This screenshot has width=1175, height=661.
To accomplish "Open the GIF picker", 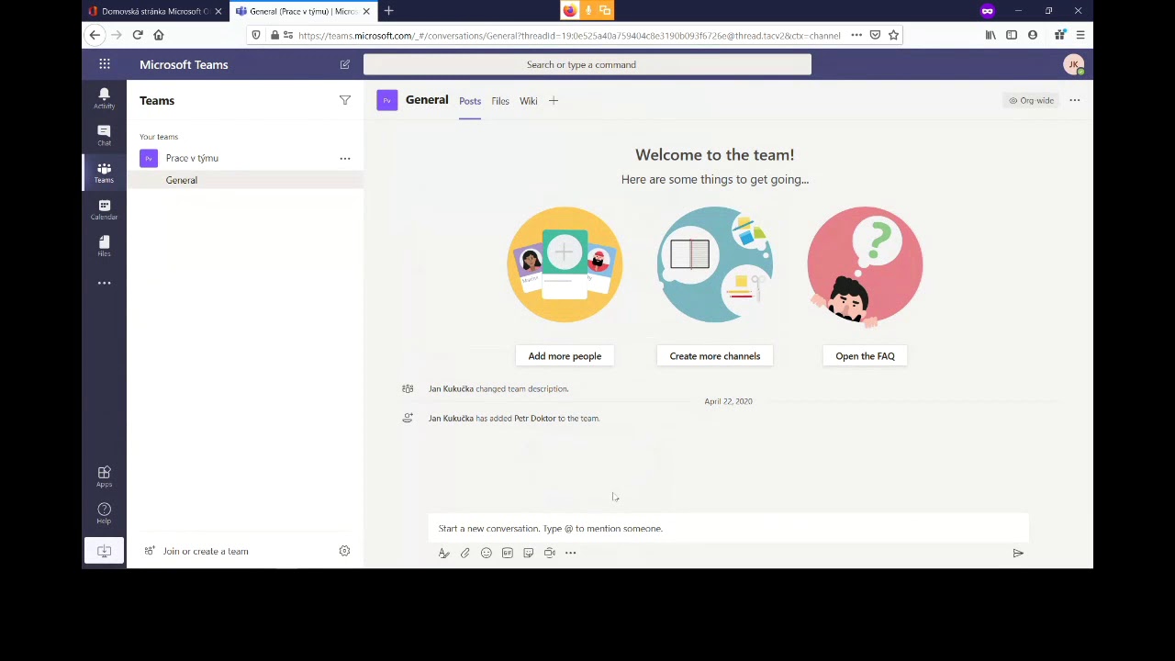I will coord(508,553).
